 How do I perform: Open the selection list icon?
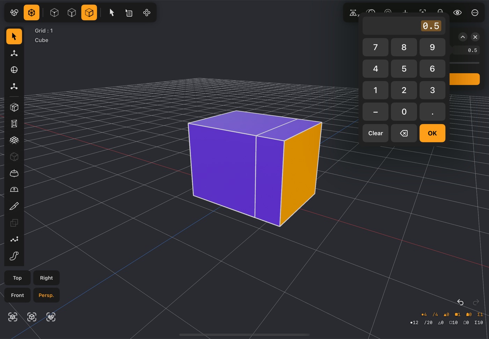[x=129, y=13]
